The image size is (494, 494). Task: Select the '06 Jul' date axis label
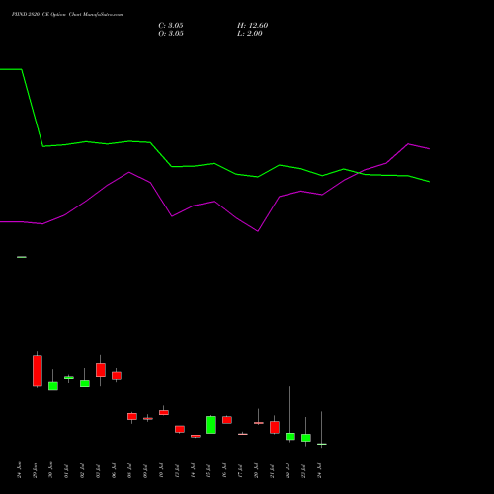(114, 471)
